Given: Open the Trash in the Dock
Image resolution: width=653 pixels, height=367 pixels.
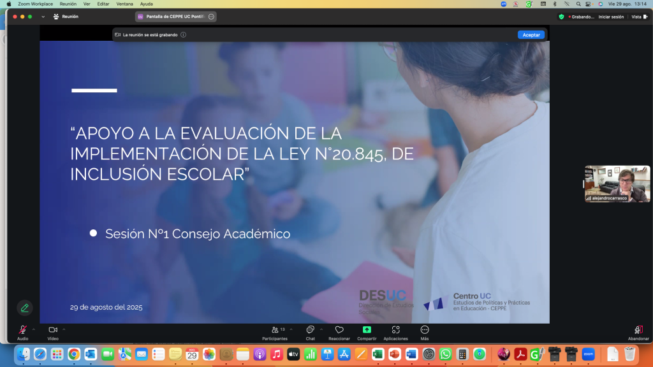Looking at the screenshot, I should tap(629, 354).
